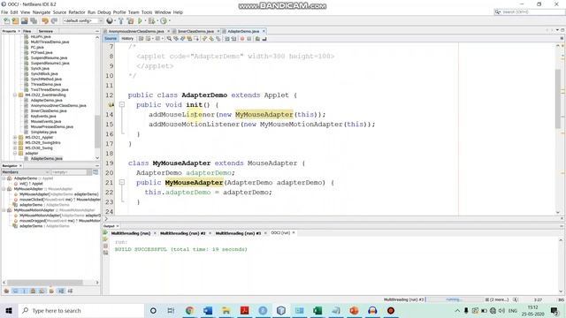Click the Clean and Build icon
The height and width of the screenshot is (318, 566).
[x=130, y=21]
